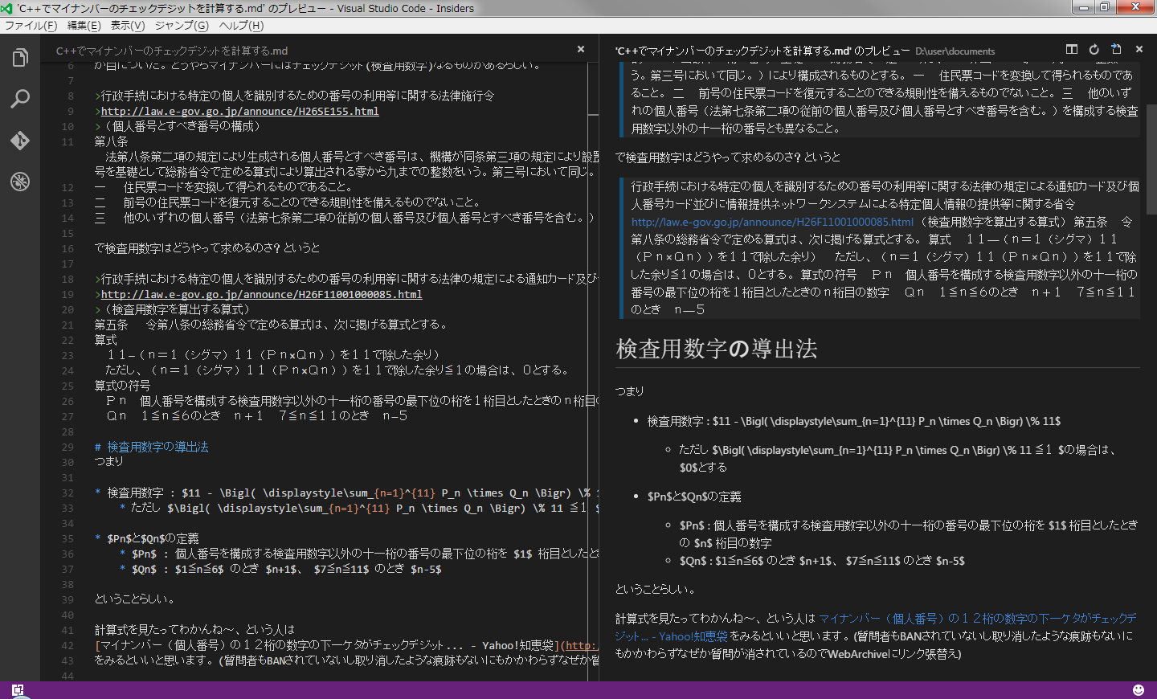Click the feedback smiley in the status bar
Viewport: 1157px width, 699px height.
[1139, 689]
